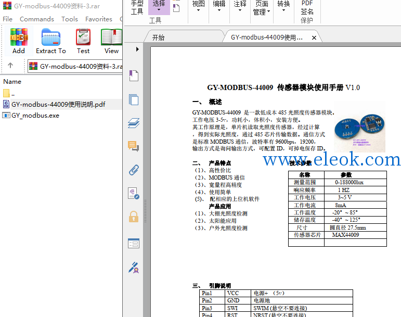Image resolution: width=401 pixels, height=317 pixels.
Task: Switch to GY-modbus-44009使用 document tab
Action: [266, 37]
